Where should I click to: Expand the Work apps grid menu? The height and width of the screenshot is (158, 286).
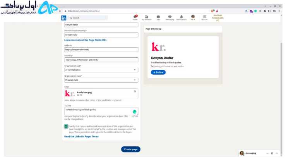[204, 18]
